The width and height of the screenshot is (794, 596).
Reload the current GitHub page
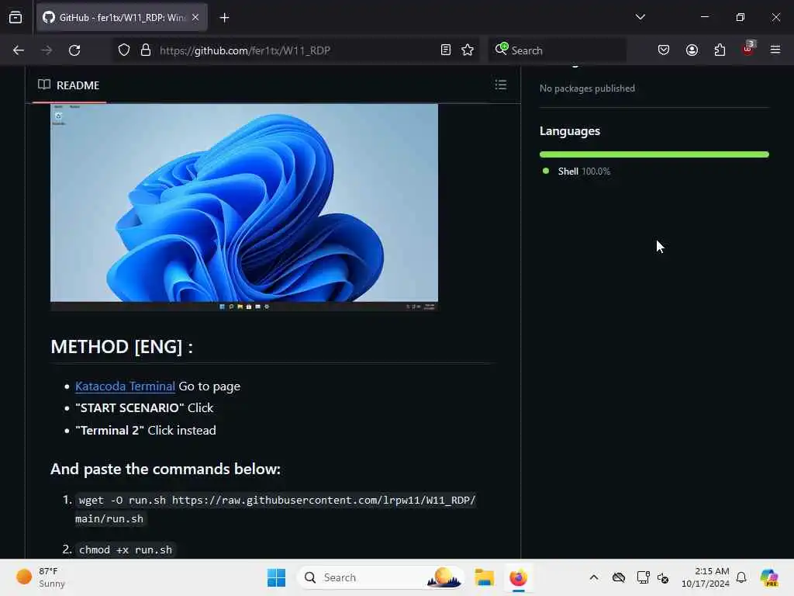tap(74, 50)
